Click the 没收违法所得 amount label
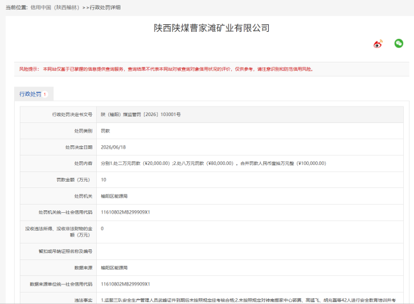Screen dimensions: 414x304 pyautogui.click(x=59, y=231)
